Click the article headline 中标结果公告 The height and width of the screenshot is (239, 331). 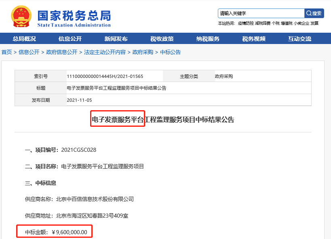pyautogui.click(x=163, y=119)
